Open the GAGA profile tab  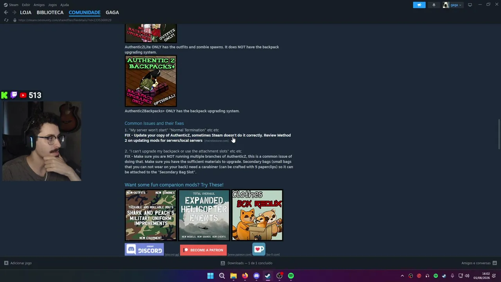[112, 13]
